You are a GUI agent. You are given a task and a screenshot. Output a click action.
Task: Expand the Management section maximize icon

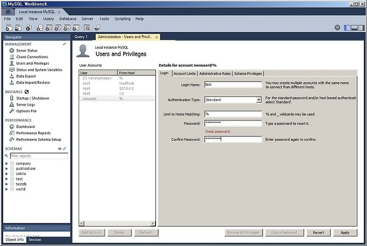pyautogui.click(x=64, y=44)
